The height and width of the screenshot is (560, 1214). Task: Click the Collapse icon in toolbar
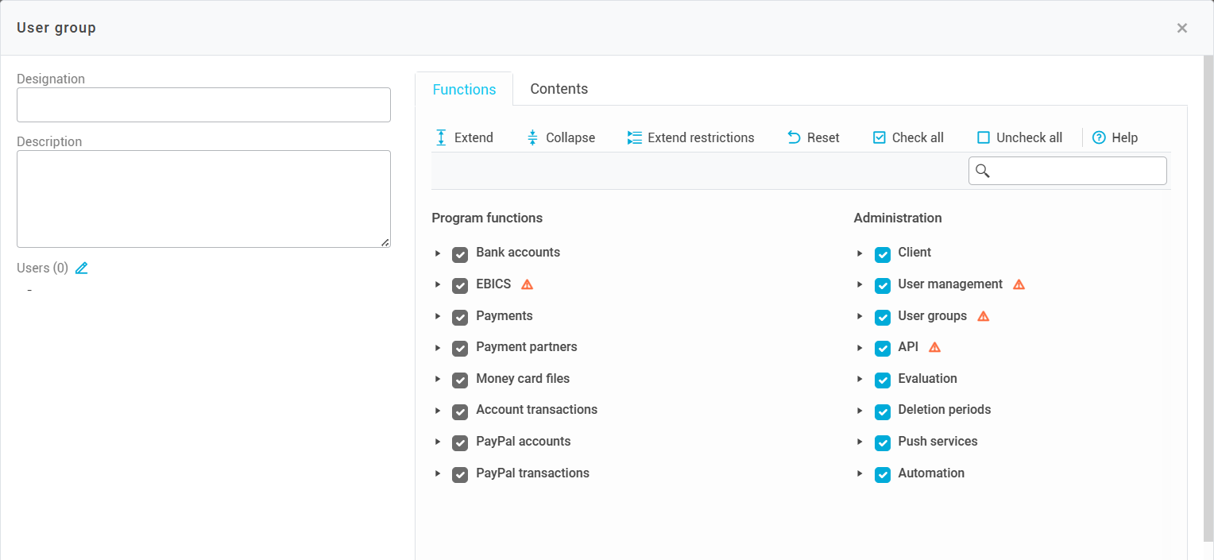pos(533,137)
